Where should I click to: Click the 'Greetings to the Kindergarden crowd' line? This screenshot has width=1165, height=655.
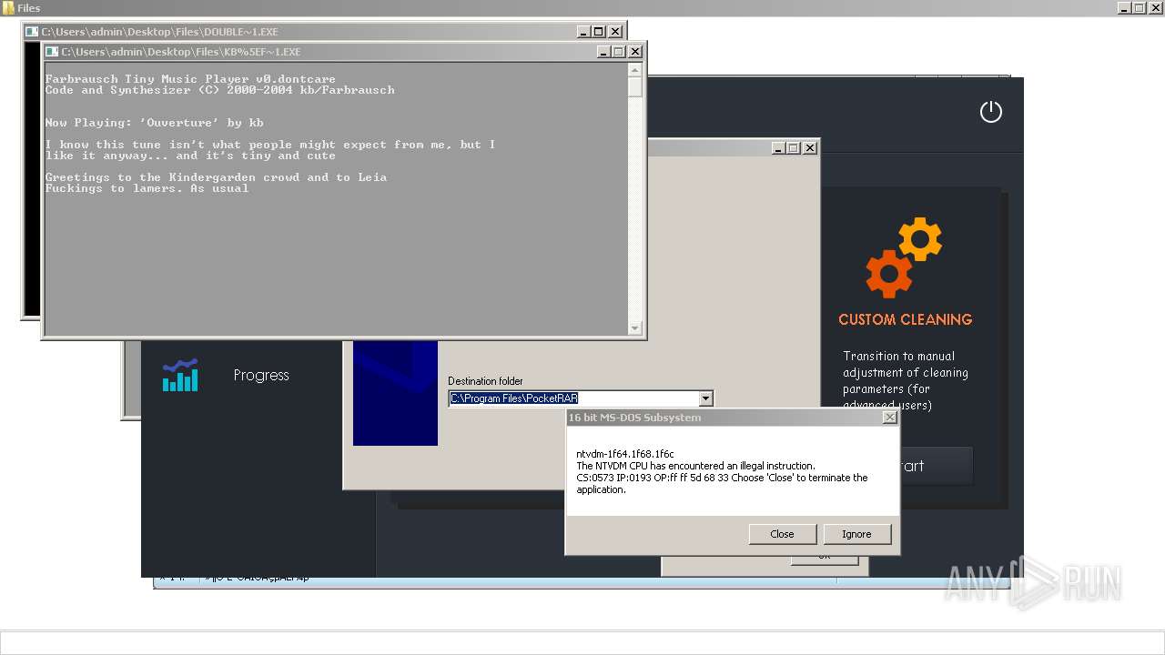click(x=216, y=177)
